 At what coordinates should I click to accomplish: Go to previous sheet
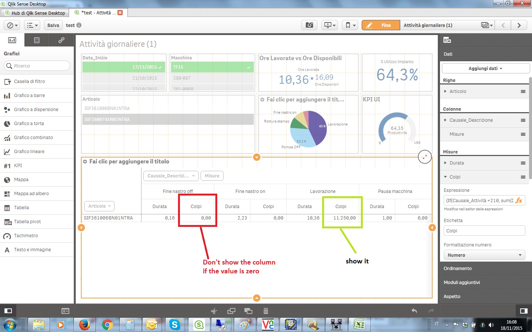(503, 25)
